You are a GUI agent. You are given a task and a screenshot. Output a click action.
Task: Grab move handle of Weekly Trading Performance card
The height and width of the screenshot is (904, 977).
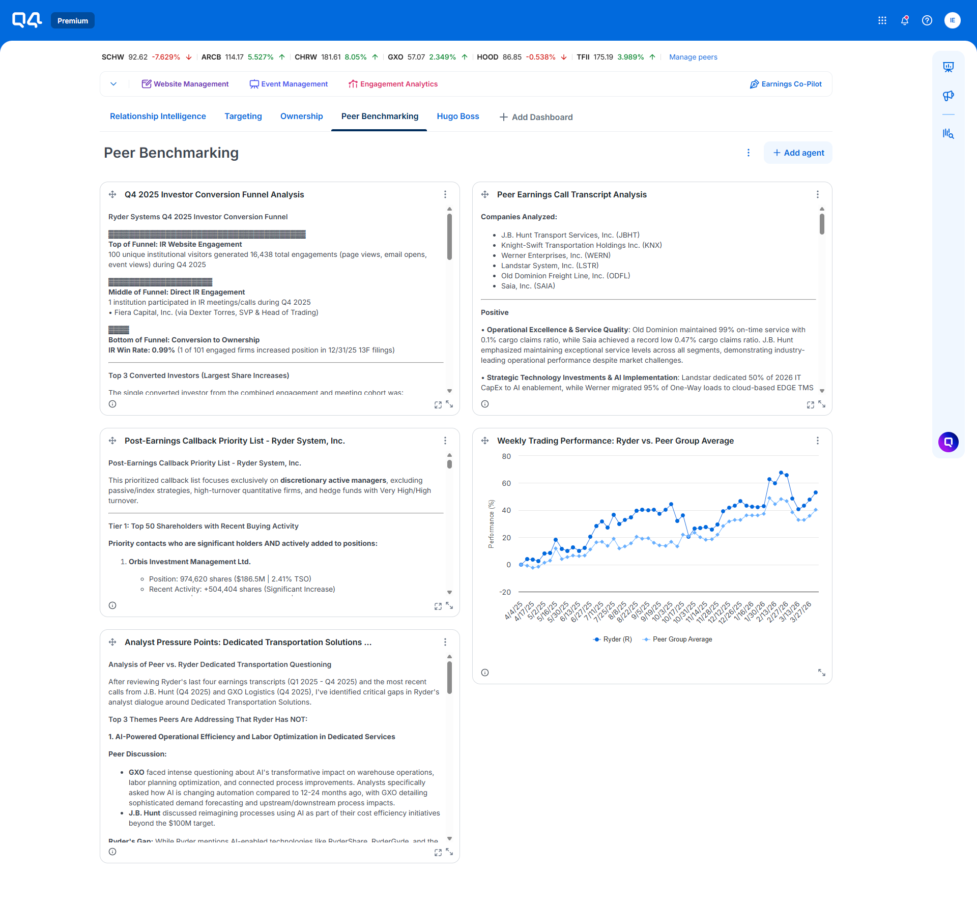pos(485,441)
